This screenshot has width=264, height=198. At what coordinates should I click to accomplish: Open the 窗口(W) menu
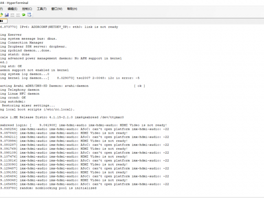point(56,8)
